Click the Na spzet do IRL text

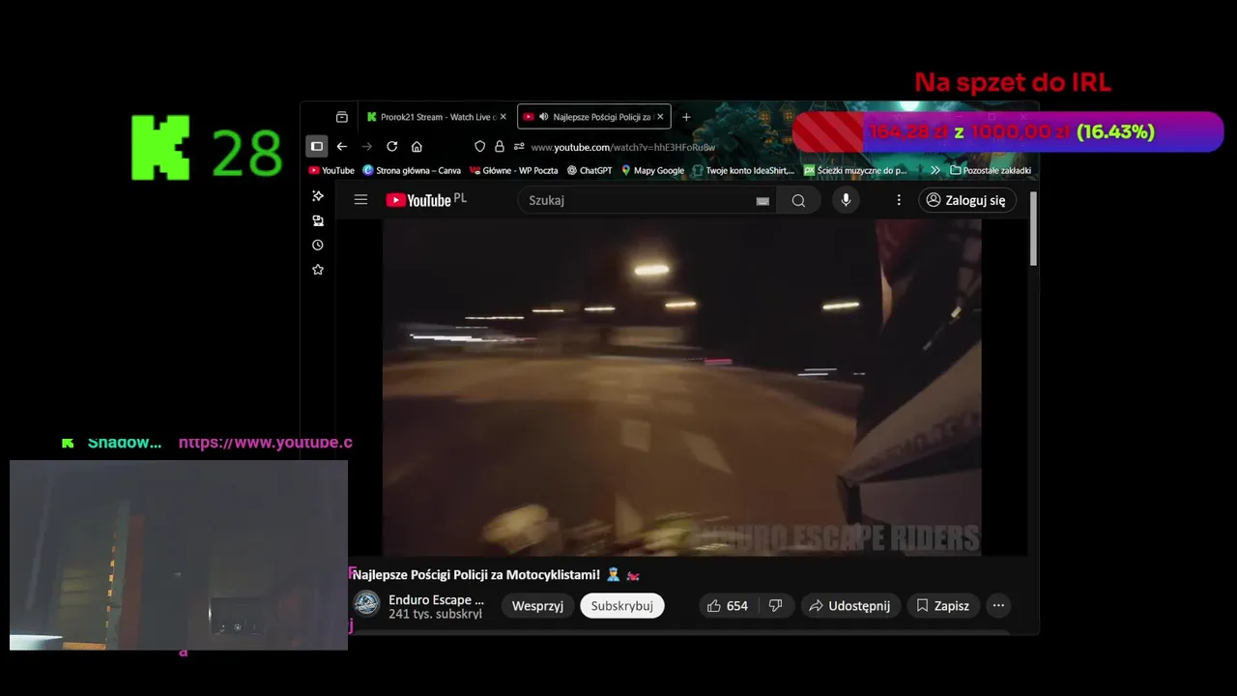tap(1013, 82)
